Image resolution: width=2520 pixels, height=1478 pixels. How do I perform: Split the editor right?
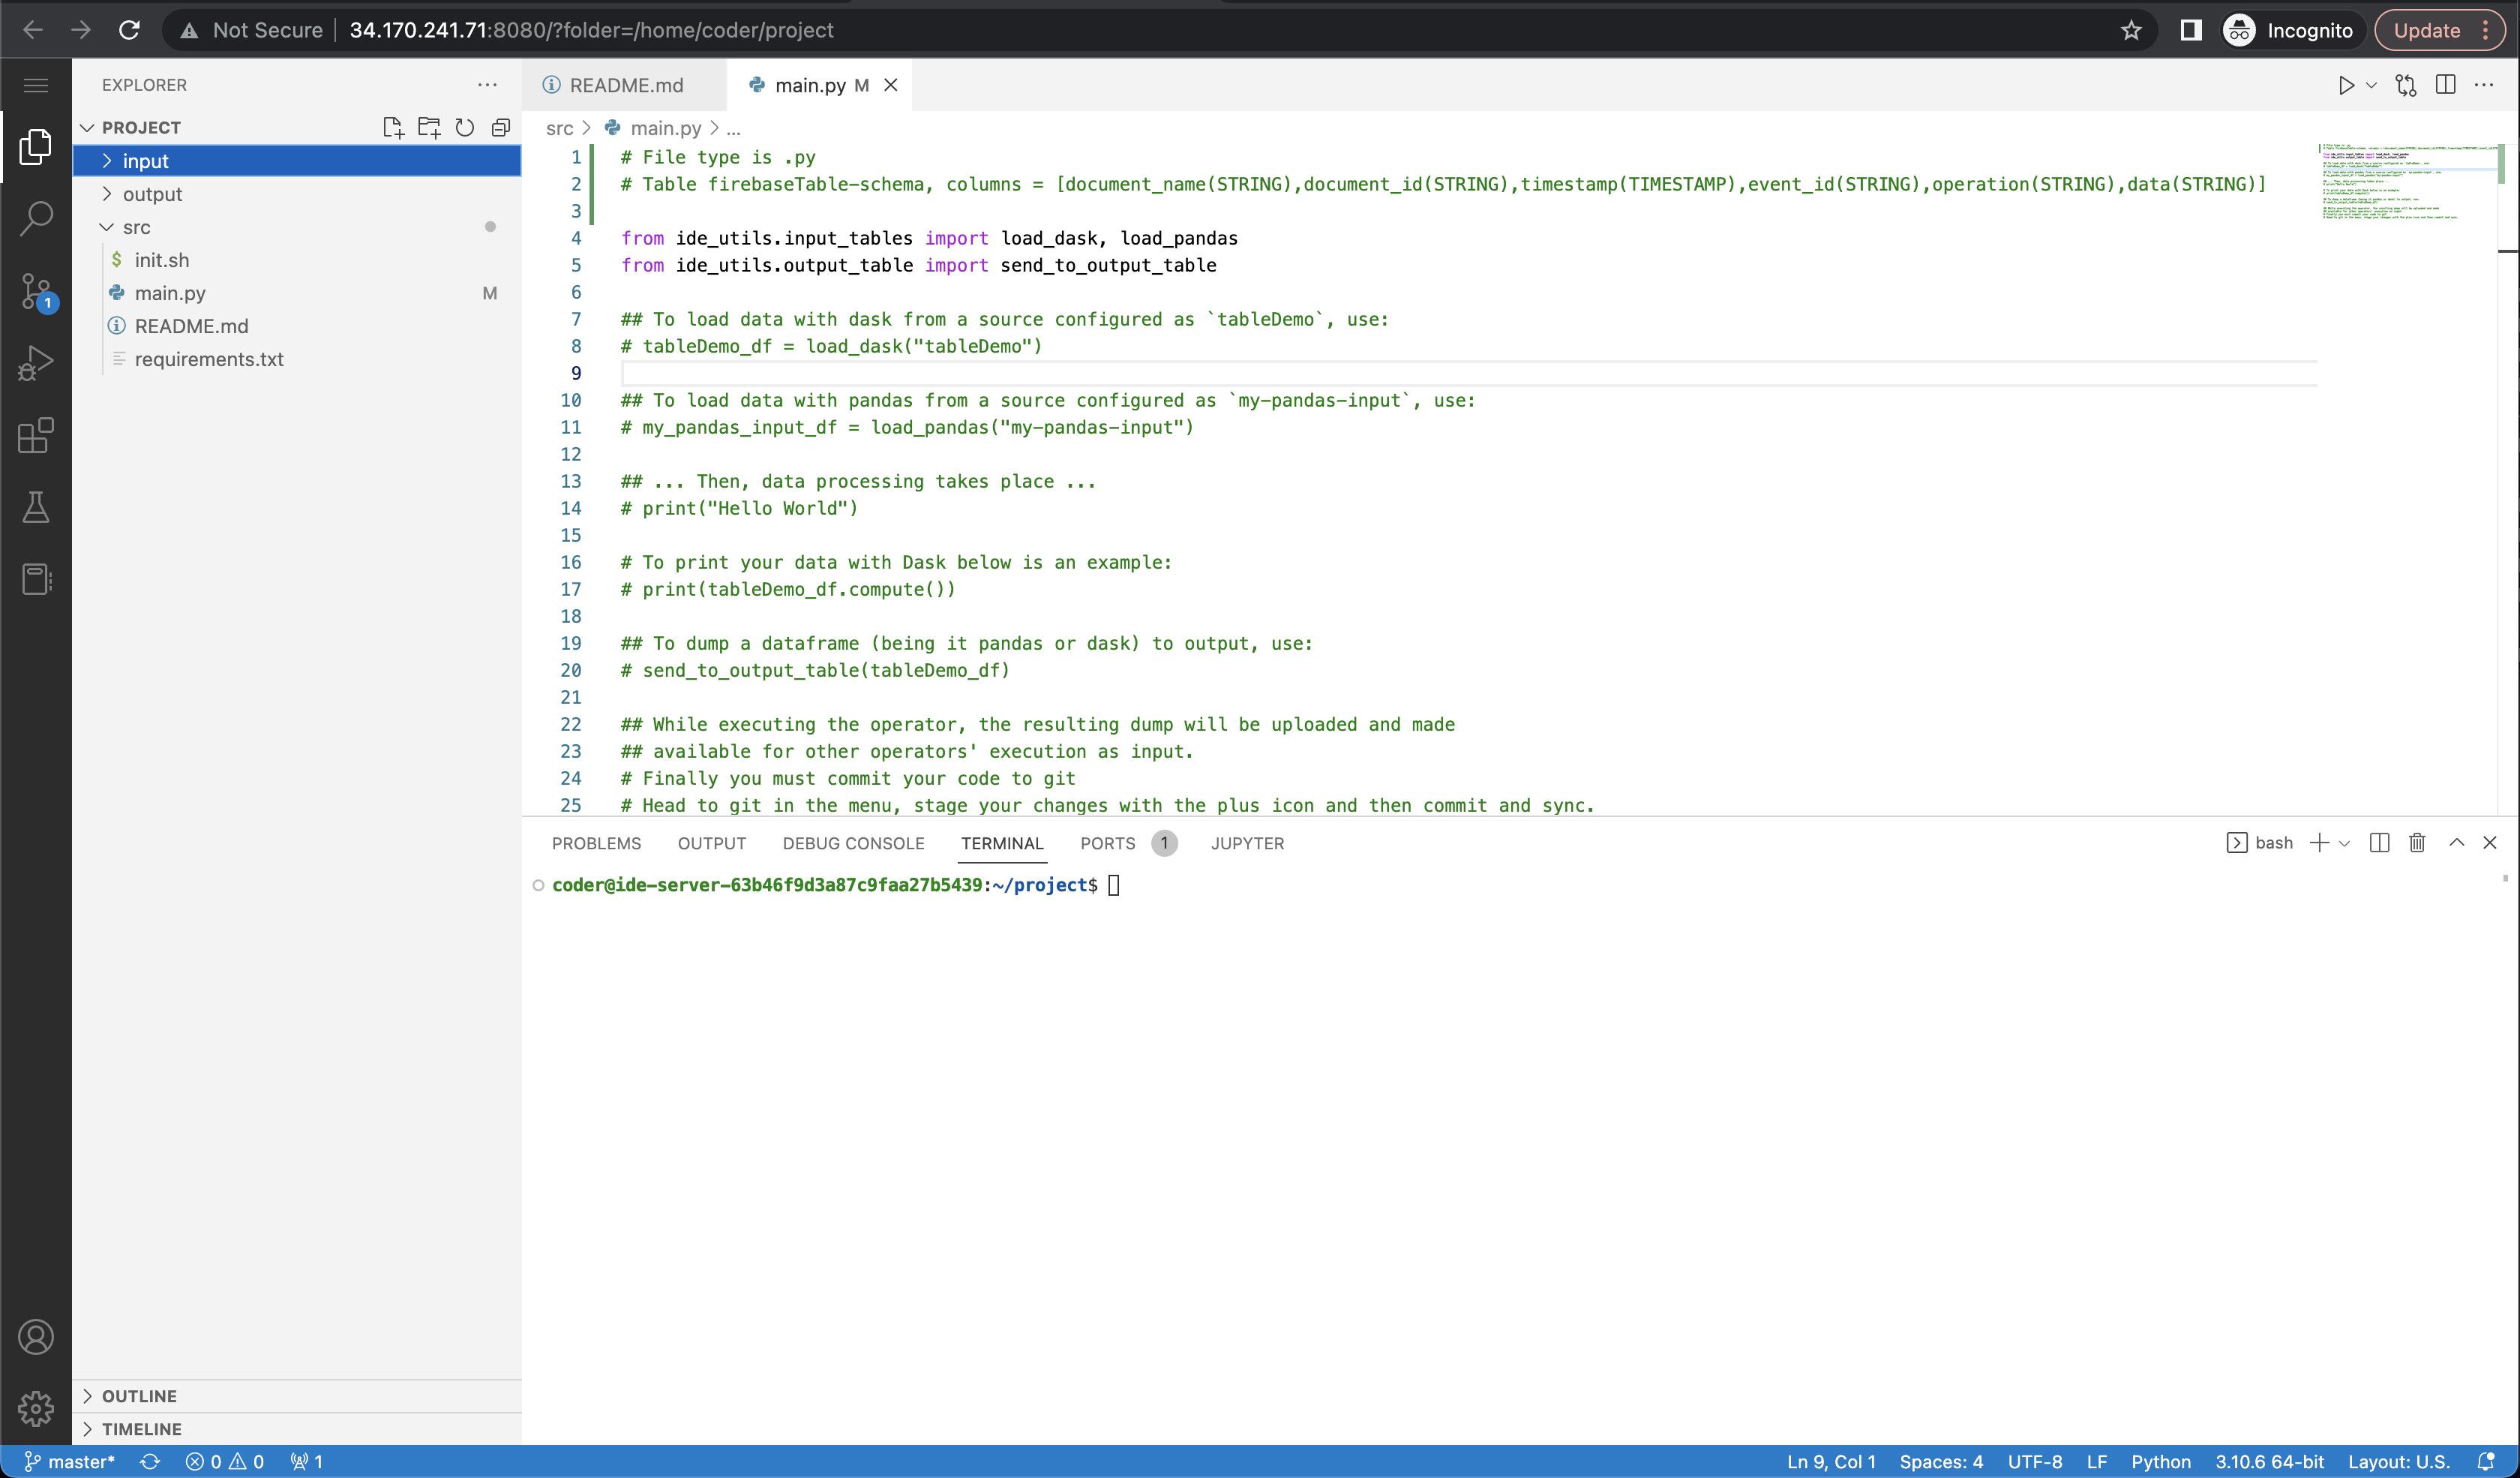pos(2446,85)
